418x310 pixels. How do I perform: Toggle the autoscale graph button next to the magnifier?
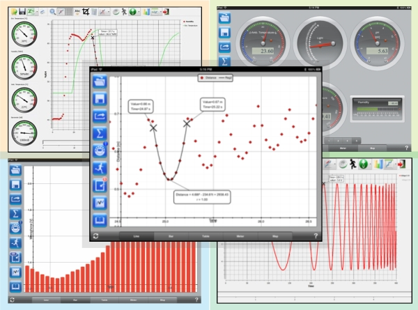pos(61,12)
